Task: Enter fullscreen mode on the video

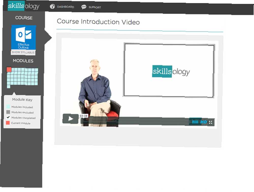Action: coord(210,122)
